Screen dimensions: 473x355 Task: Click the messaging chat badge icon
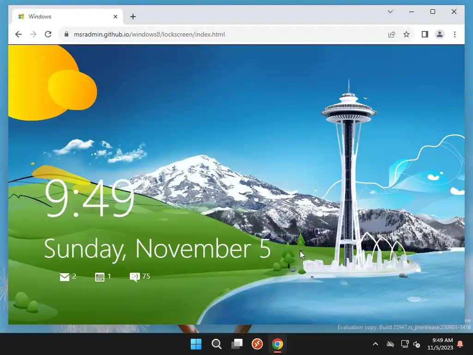point(134,277)
